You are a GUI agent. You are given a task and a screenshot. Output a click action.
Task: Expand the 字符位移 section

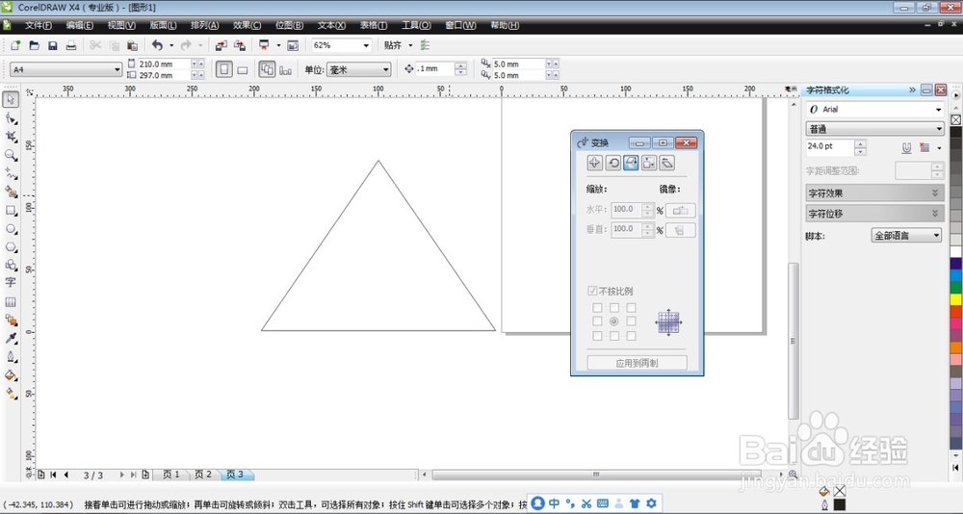click(x=875, y=213)
